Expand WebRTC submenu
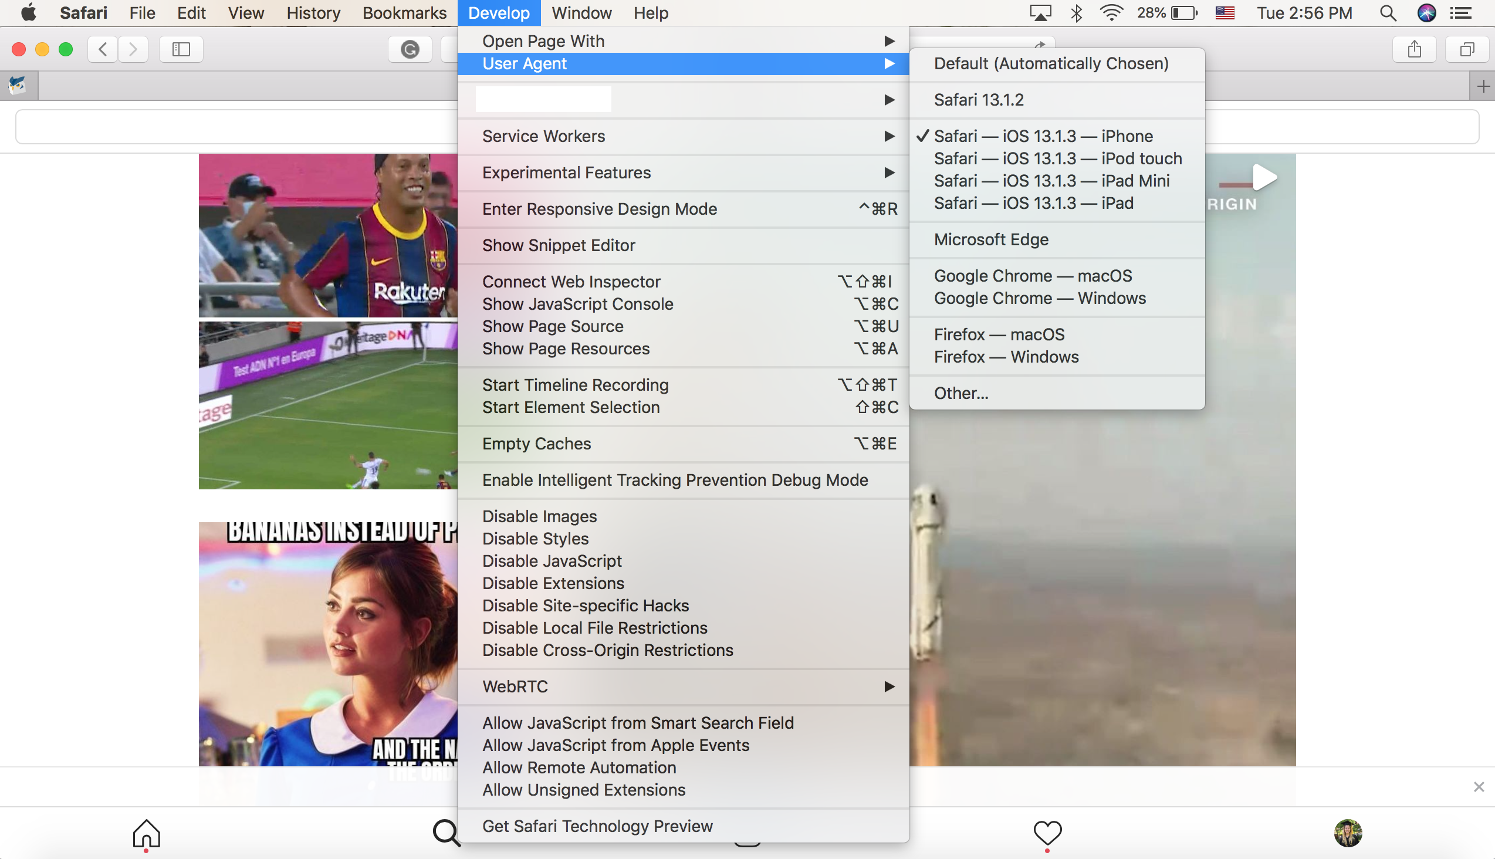The image size is (1495, 859). (x=682, y=686)
